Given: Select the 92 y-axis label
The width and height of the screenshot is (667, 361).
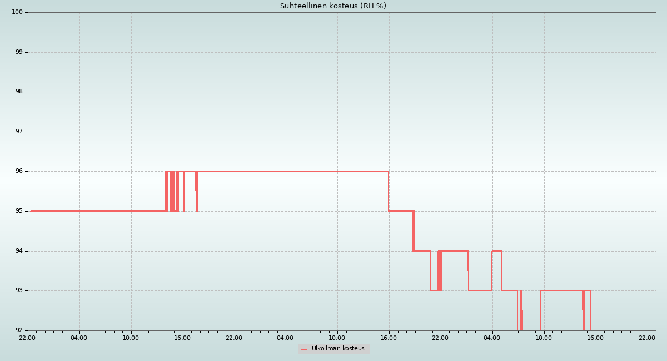Looking at the screenshot, I should [x=19, y=330].
